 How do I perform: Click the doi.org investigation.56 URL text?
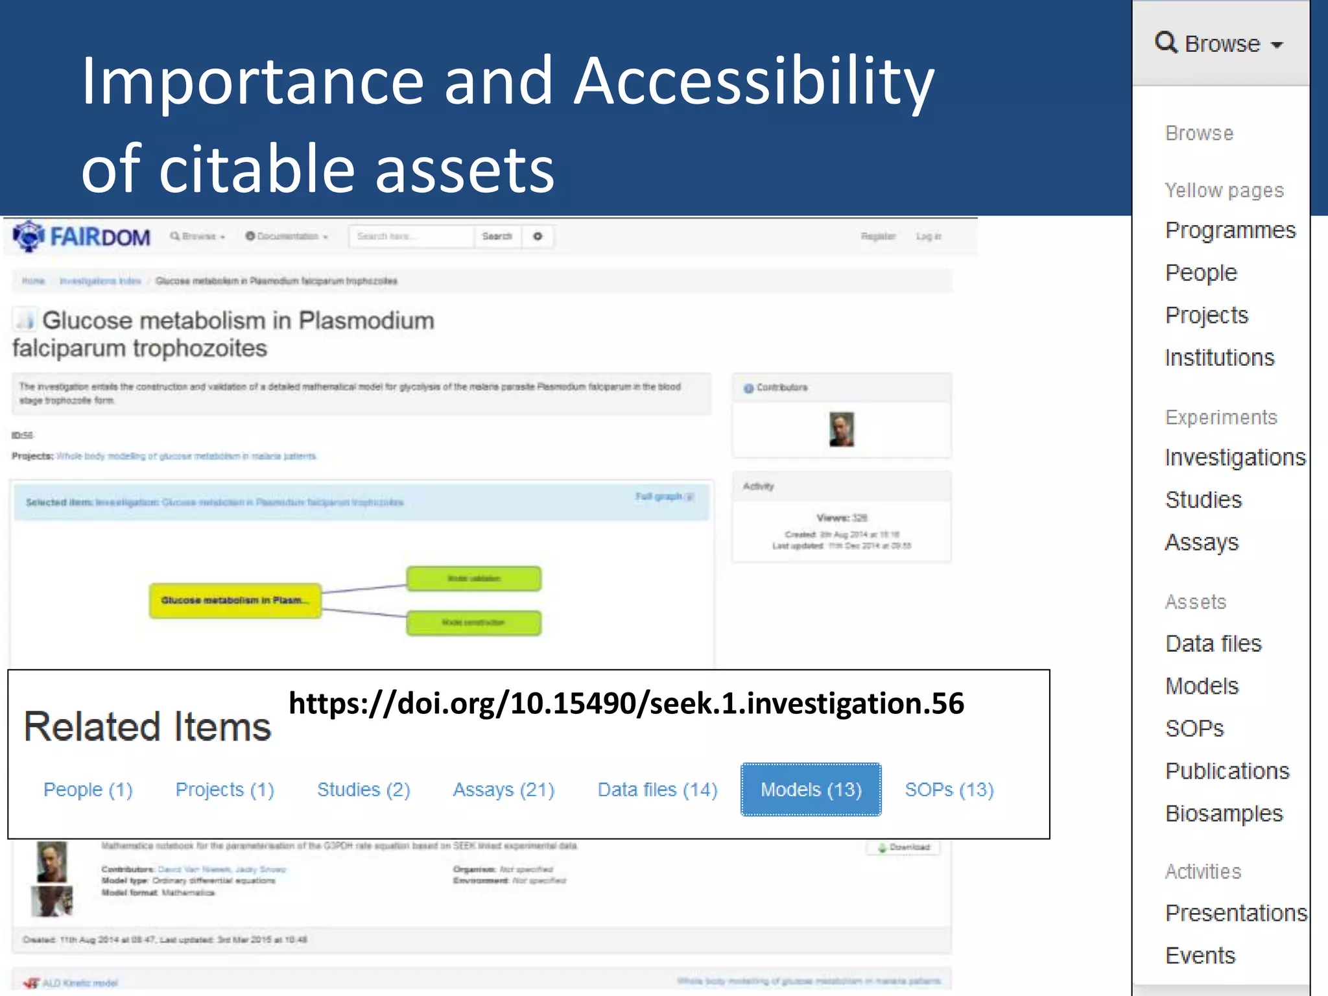pyautogui.click(x=626, y=704)
